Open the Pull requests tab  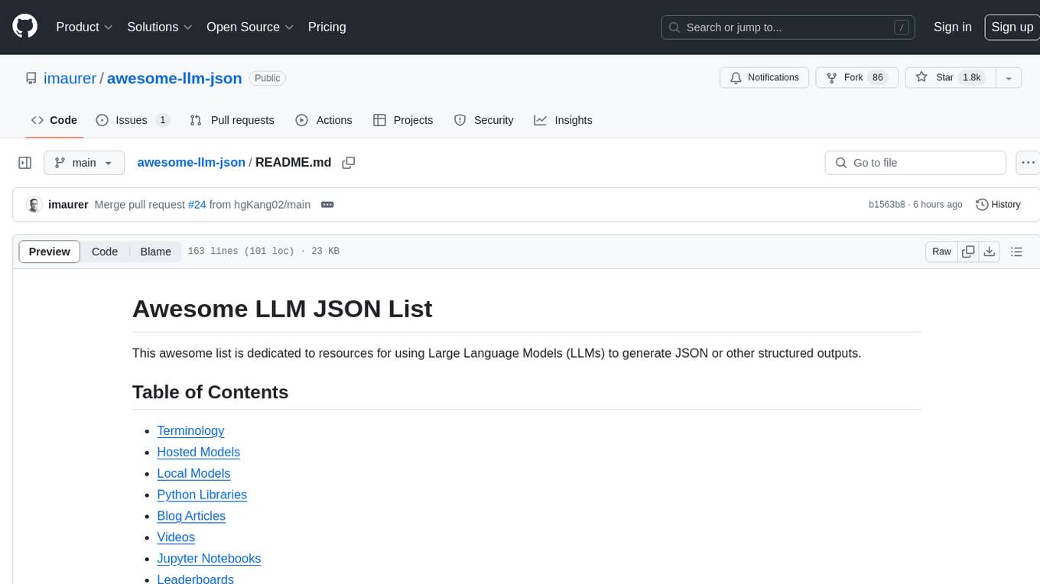pyautogui.click(x=232, y=120)
